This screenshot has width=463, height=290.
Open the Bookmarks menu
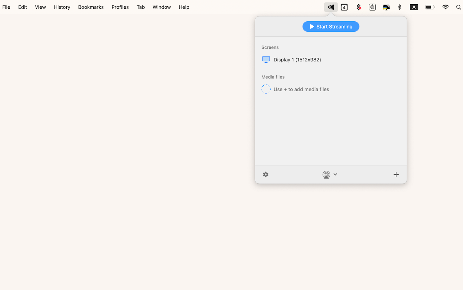(91, 7)
